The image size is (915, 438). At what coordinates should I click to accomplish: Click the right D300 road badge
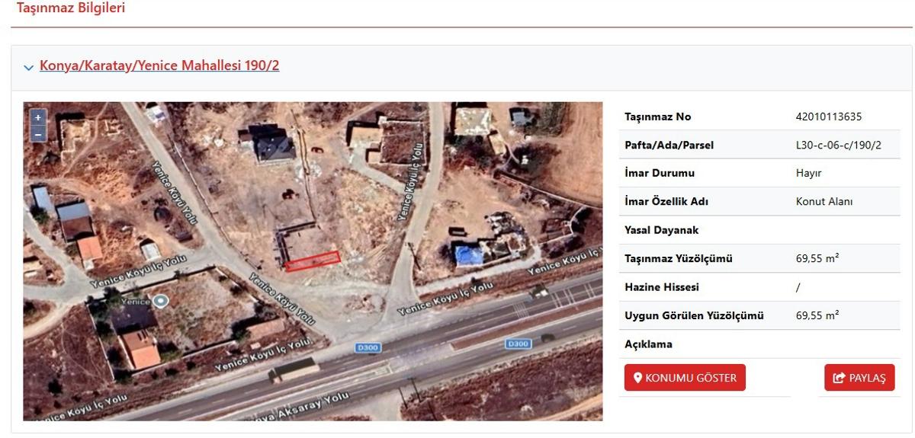coord(517,344)
